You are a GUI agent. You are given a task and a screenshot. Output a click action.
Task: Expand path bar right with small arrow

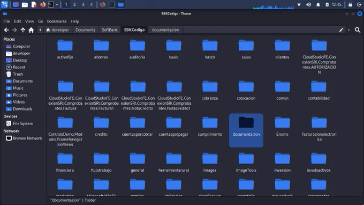point(348,30)
